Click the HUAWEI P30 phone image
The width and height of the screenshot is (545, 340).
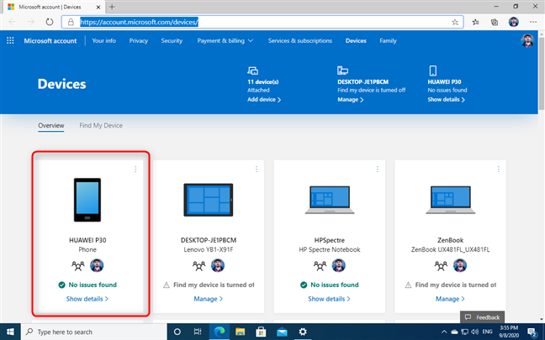tap(87, 200)
